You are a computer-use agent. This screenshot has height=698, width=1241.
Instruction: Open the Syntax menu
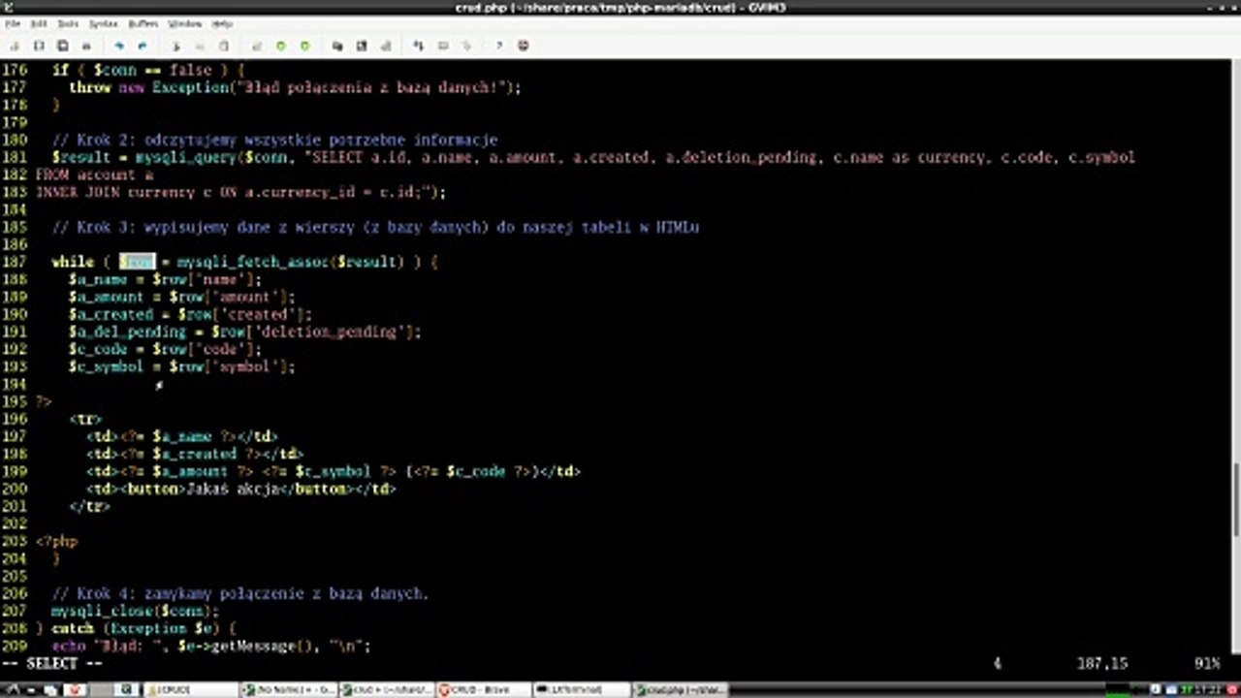[x=103, y=23]
